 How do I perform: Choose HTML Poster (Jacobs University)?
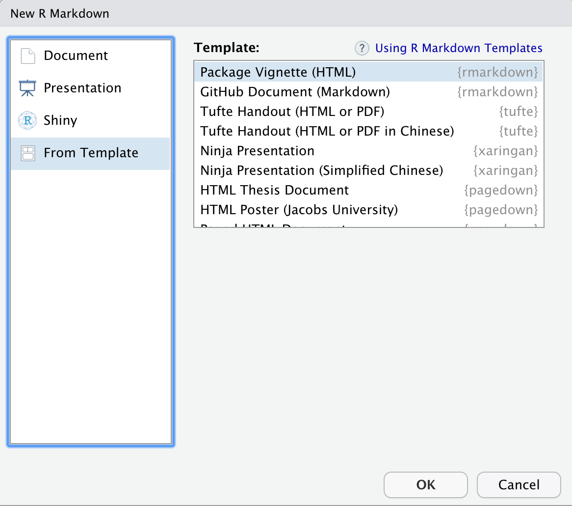pos(369,210)
